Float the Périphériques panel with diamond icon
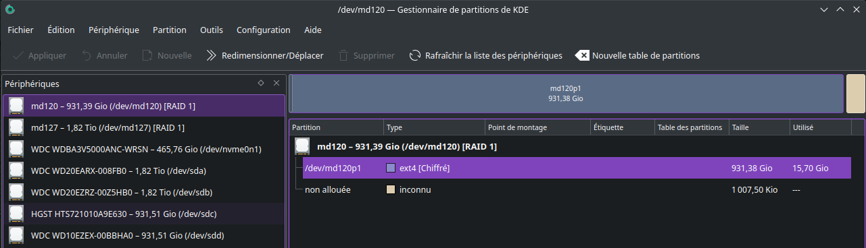Viewport: 866px width, 248px height. (261, 84)
